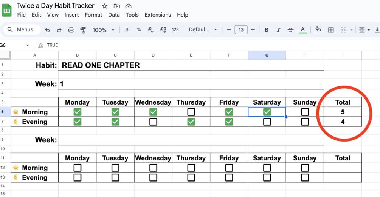Viewport: 380px width, 197px height.
Task: Check Thursday Morning box in Week 1
Action: (x=191, y=112)
